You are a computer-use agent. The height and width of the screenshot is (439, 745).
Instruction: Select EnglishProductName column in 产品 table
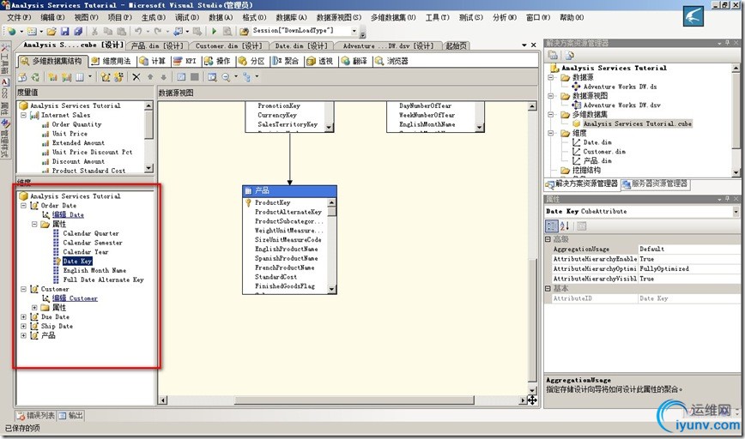coord(286,250)
